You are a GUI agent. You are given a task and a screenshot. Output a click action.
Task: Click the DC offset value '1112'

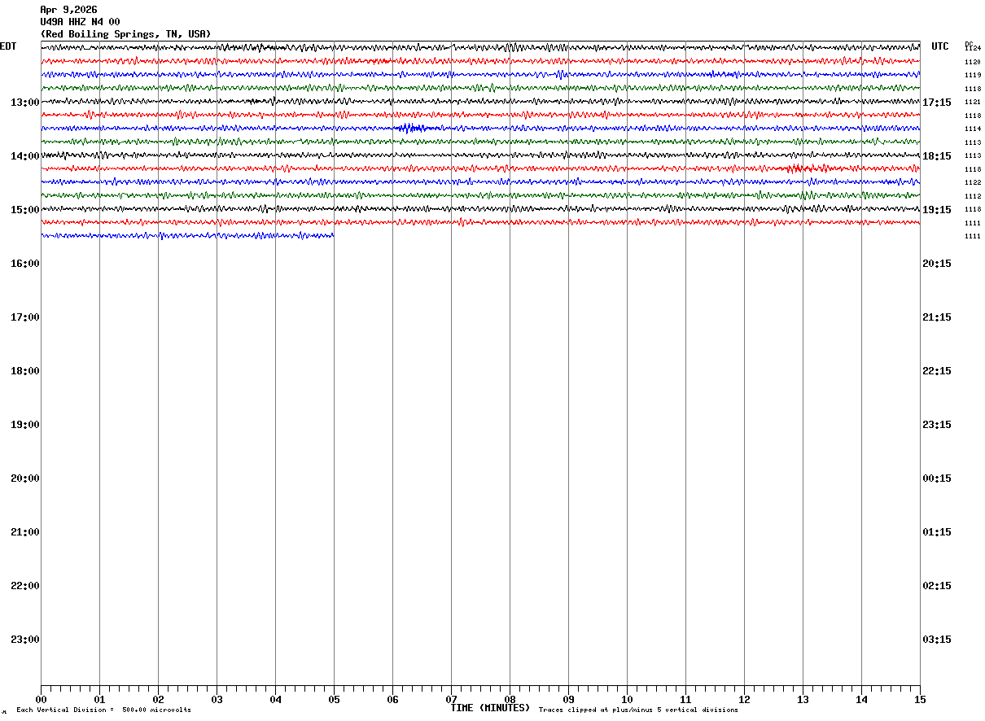coord(973,196)
